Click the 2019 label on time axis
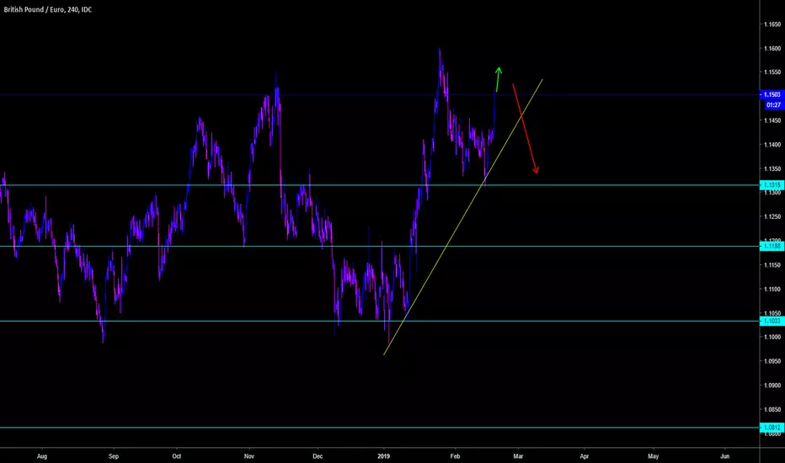The image size is (785, 463). click(384, 456)
